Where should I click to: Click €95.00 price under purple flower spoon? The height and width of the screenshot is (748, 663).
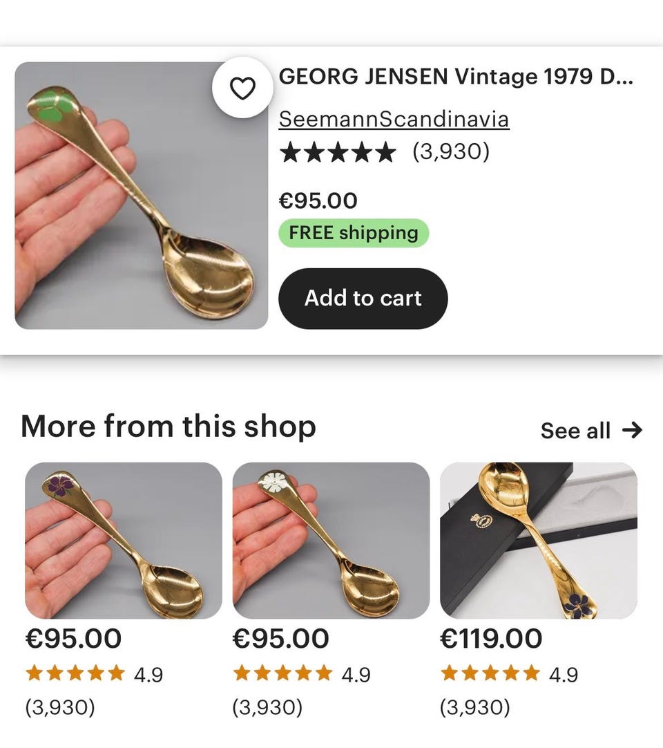coord(73,638)
